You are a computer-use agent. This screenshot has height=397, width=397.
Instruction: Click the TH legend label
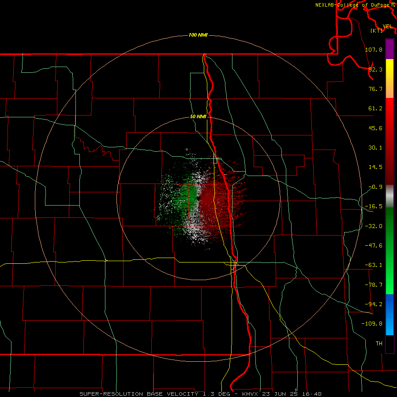click(379, 343)
